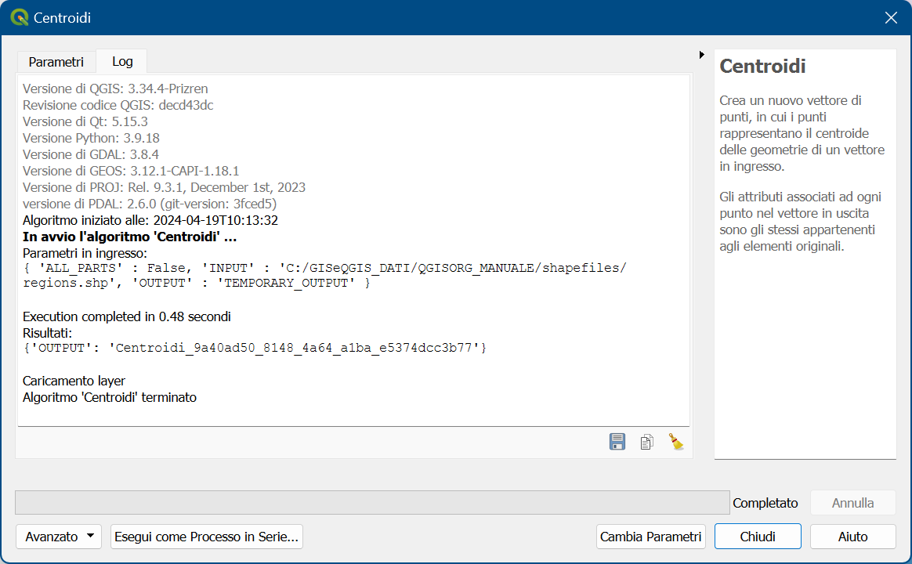Click 'Execution completed in 0.48 secondi' line
912x564 pixels.
(127, 316)
